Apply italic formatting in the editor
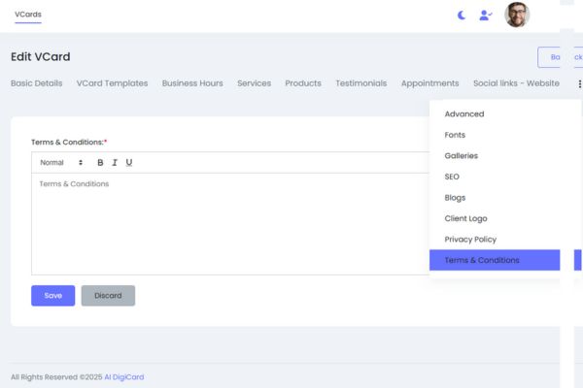 click(115, 163)
